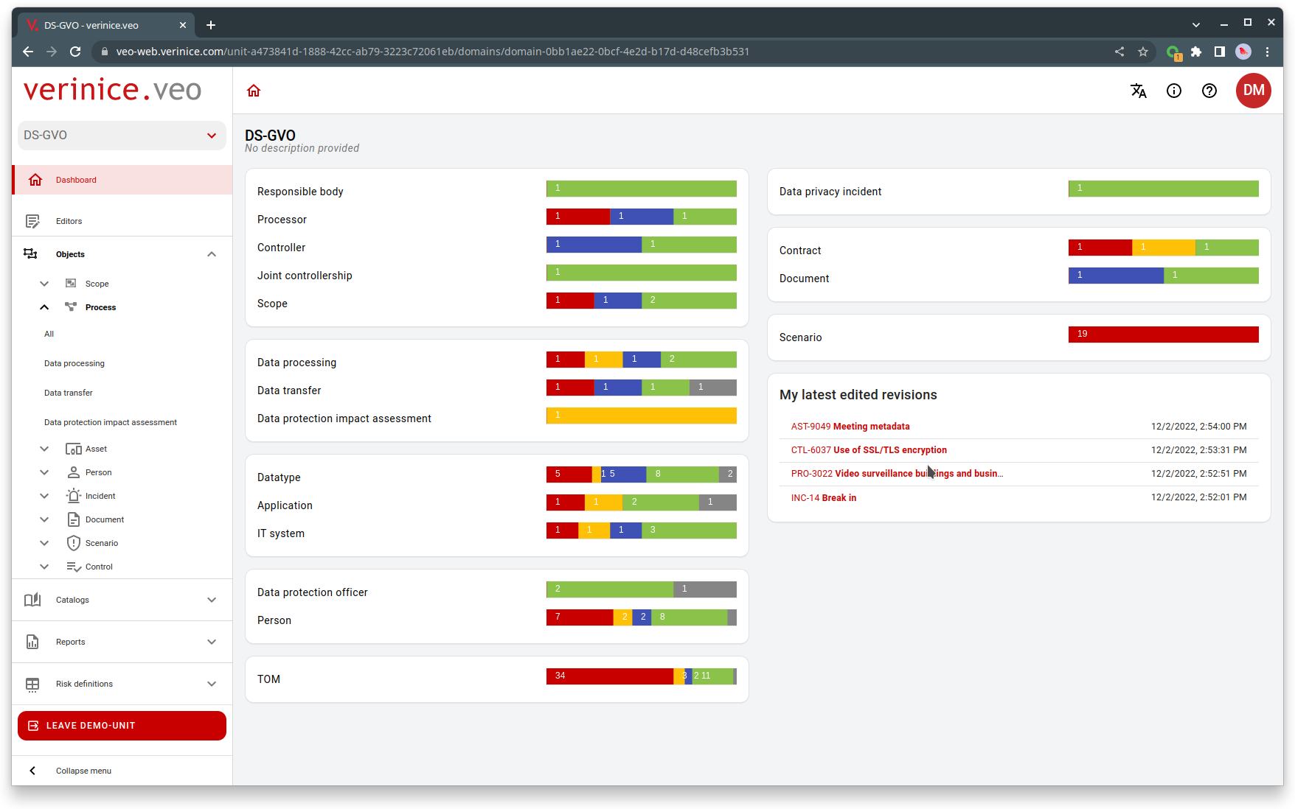Screen dimensions: 1295x809
Task: Click the Process object icon
Action: [71, 307]
